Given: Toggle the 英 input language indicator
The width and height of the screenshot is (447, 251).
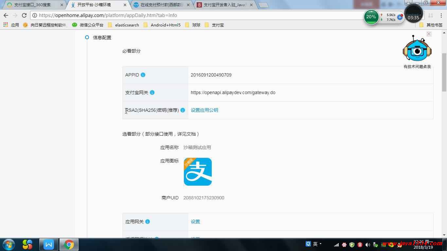Looking at the screenshot, I should (315, 244).
